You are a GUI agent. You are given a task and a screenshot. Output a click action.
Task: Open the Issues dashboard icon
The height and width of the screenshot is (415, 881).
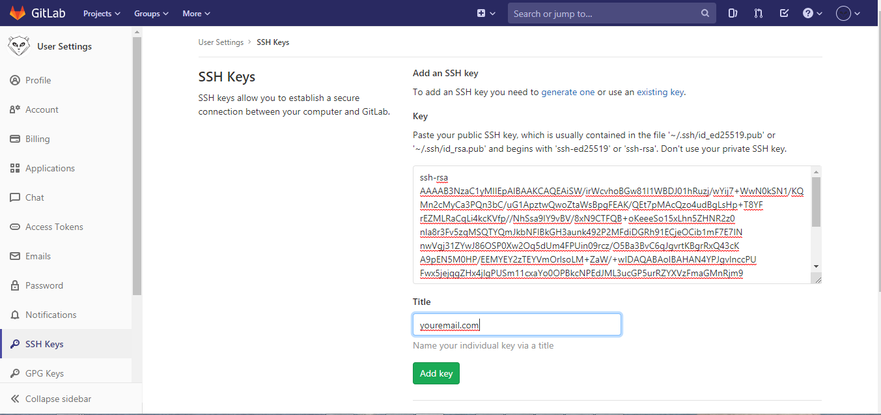click(733, 13)
